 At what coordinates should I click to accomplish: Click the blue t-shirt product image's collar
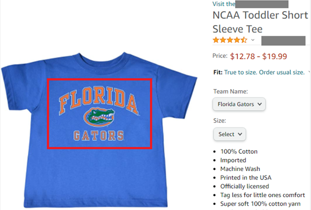pyautogui.click(x=102, y=58)
